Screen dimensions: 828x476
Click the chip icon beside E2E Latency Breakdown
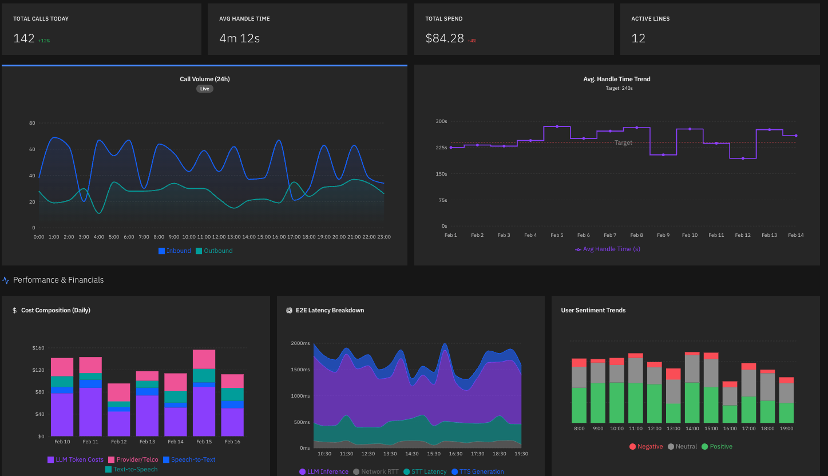point(289,311)
